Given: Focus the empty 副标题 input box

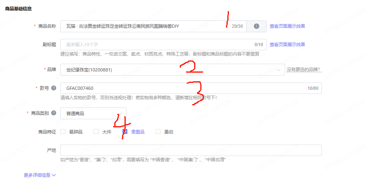Looking at the screenshot, I should [x=156, y=45].
